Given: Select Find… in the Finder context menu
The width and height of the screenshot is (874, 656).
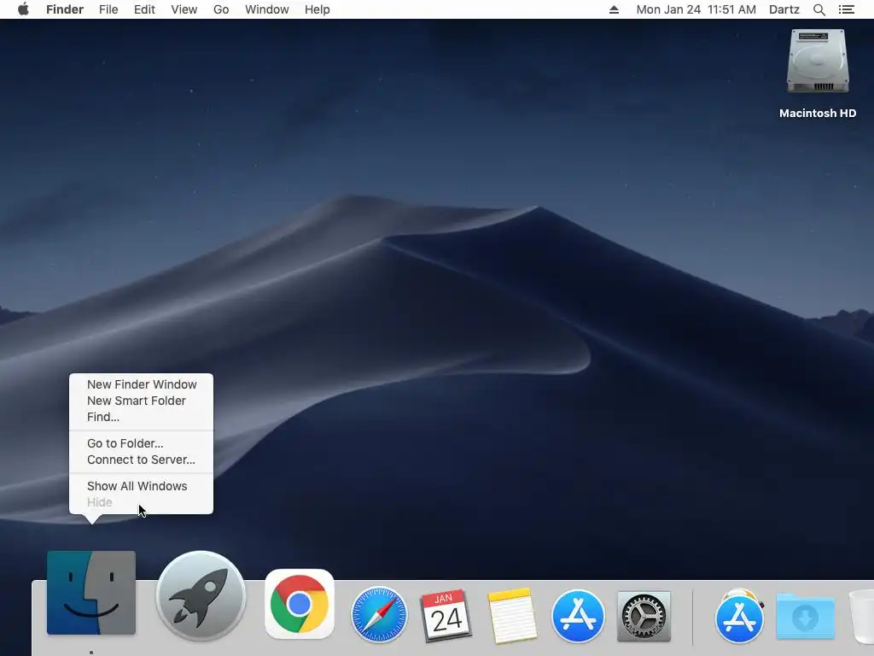Looking at the screenshot, I should point(141,417).
